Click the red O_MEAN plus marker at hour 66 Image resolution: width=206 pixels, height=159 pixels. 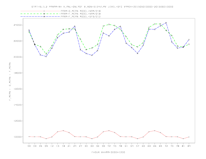155,131
